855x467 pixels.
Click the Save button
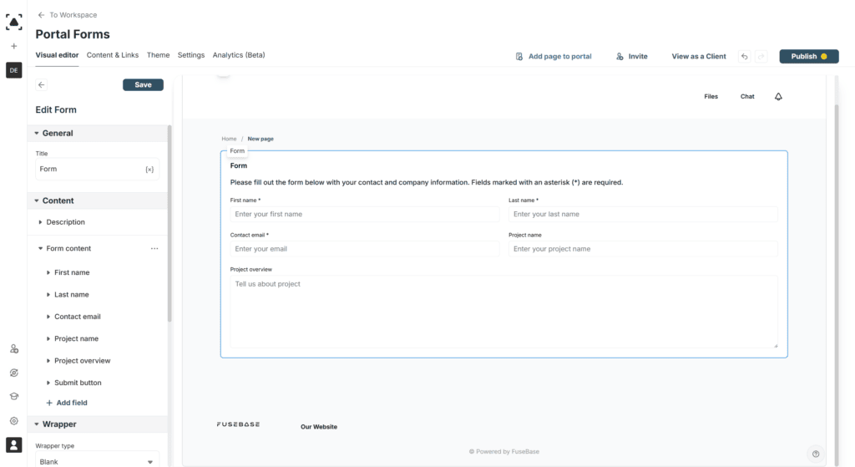(x=143, y=85)
